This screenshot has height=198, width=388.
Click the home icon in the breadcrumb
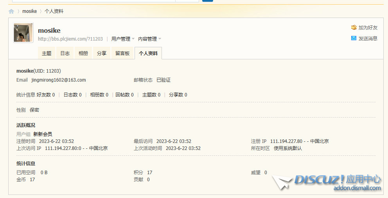click(x=11, y=11)
